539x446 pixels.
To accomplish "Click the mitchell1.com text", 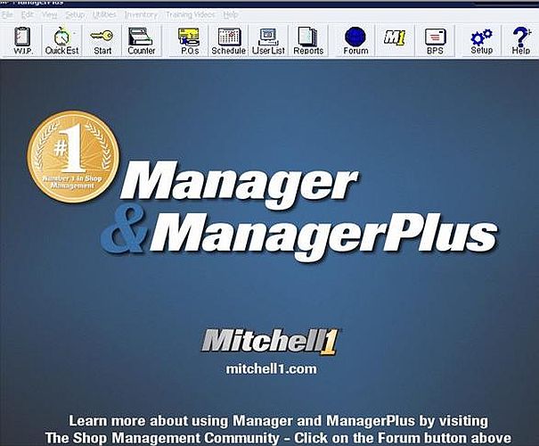I will (x=271, y=369).
